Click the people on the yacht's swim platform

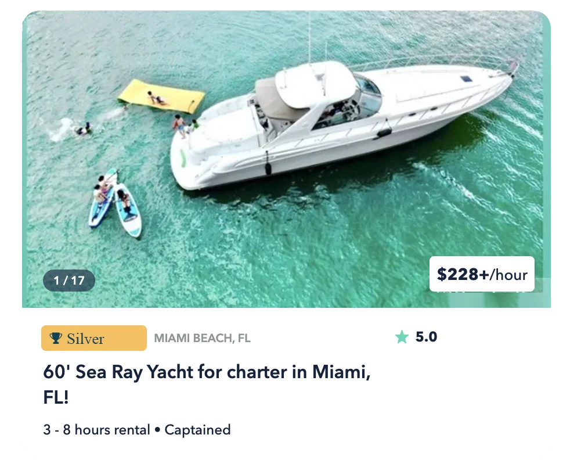click(x=184, y=125)
